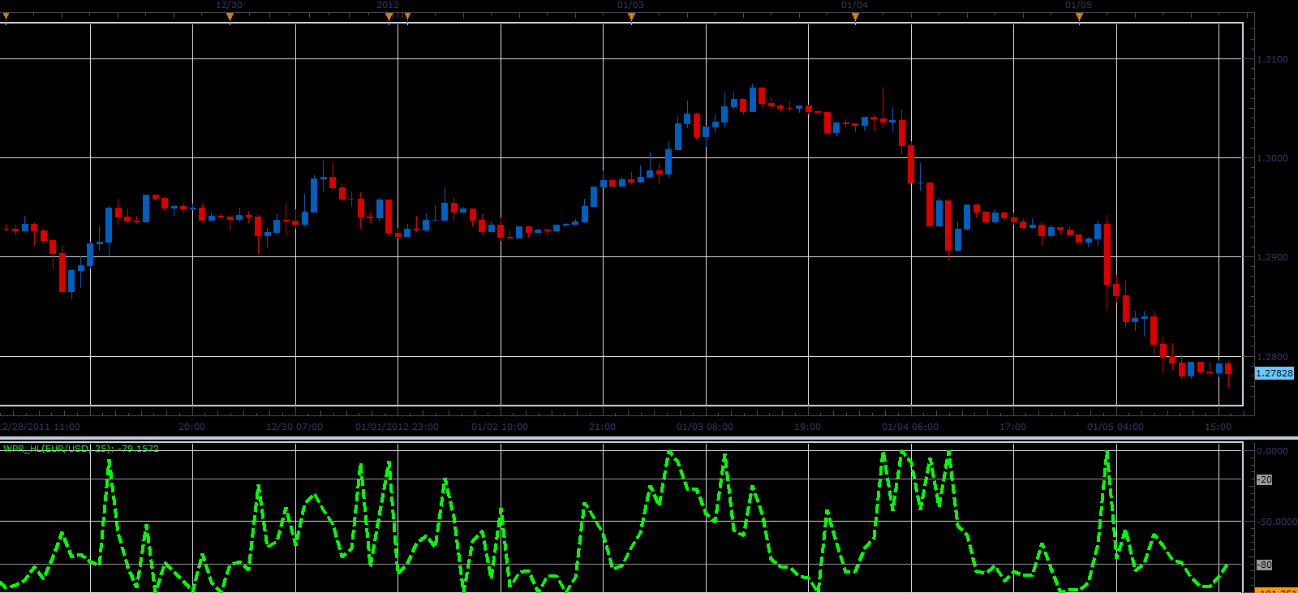The height and width of the screenshot is (593, 1298).
Task: Click the orange marker under the 2012 label
Action: coord(389,17)
